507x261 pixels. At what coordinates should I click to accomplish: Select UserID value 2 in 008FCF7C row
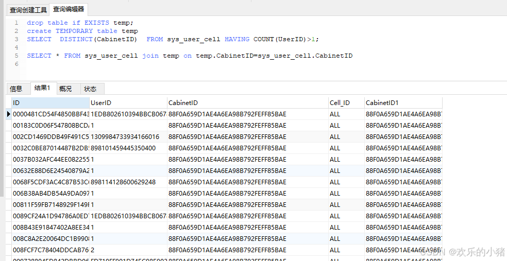[x=128, y=250]
